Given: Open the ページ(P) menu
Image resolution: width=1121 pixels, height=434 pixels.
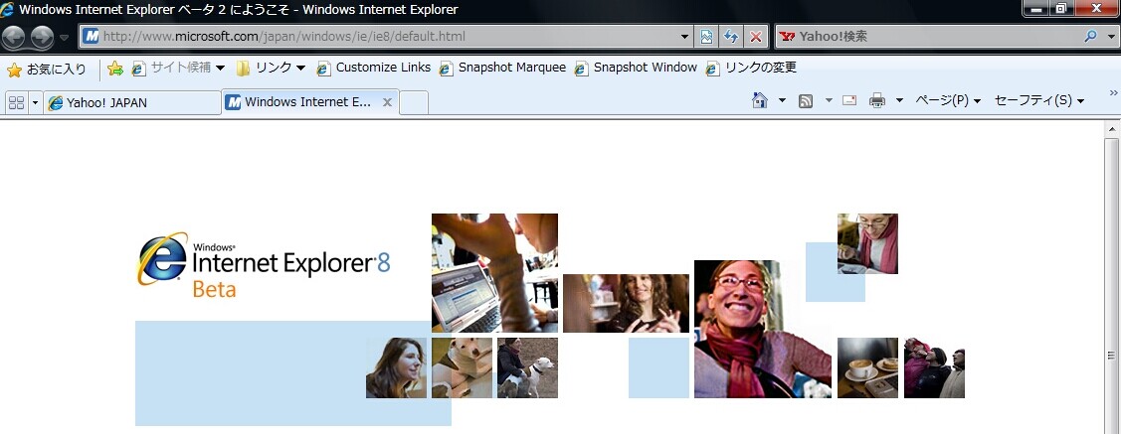Looking at the screenshot, I should point(948,100).
